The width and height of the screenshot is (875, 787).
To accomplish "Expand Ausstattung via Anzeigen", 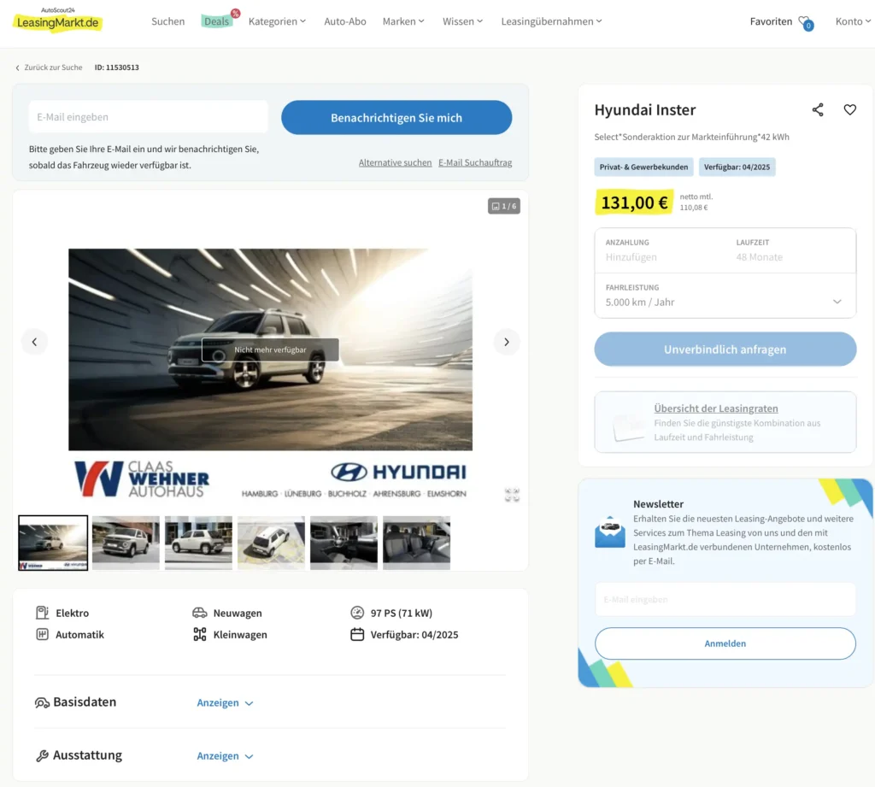I will pyautogui.click(x=225, y=755).
